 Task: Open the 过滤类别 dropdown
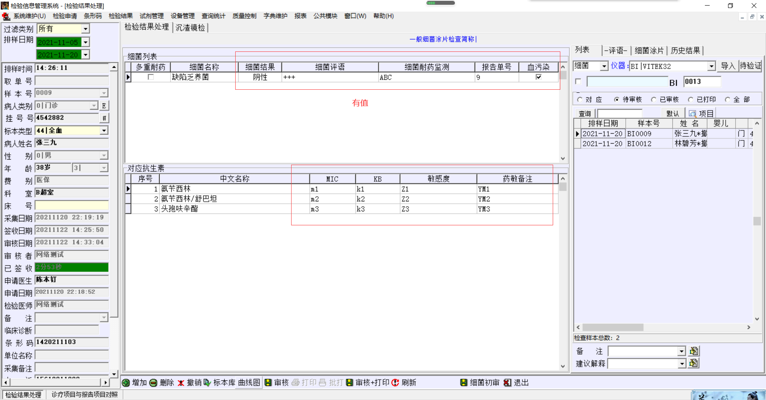coord(85,29)
